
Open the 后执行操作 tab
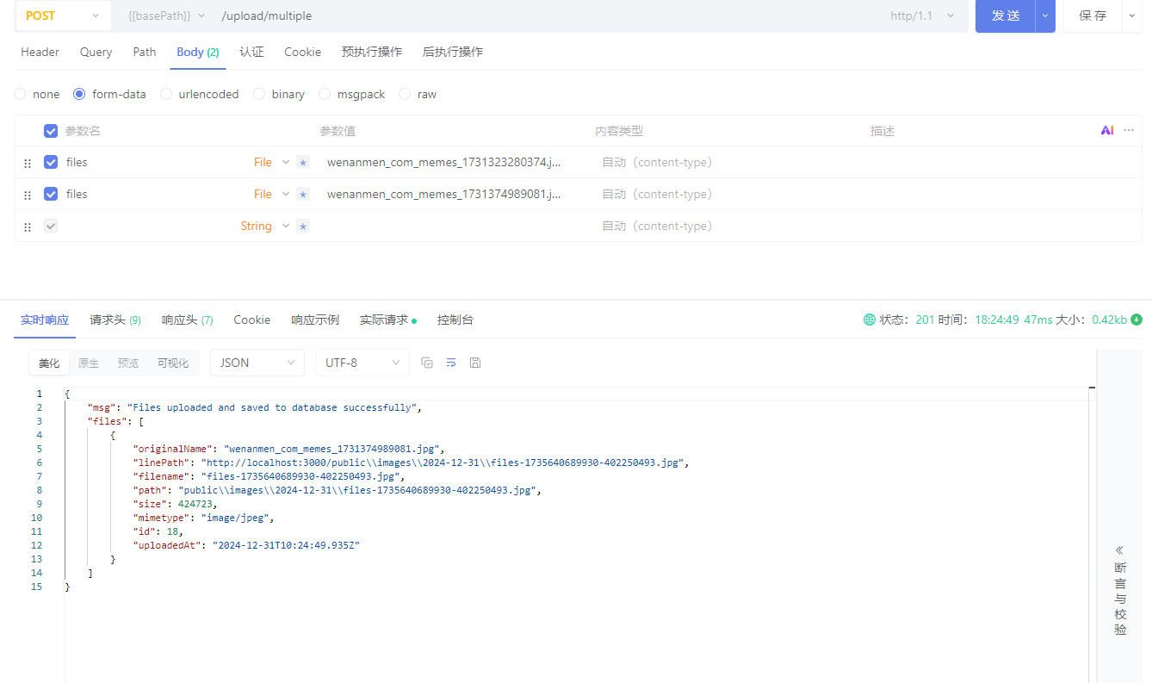pos(453,52)
